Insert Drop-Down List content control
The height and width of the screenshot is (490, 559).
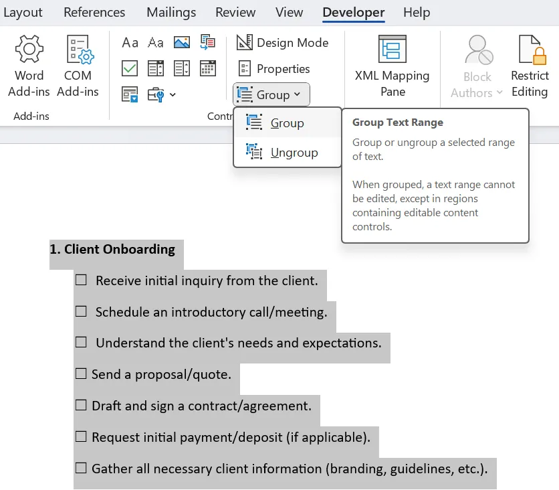point(182,68)
